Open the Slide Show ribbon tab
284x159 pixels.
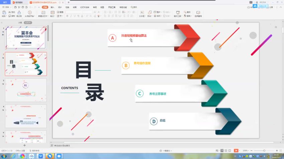tap(85, 7)
